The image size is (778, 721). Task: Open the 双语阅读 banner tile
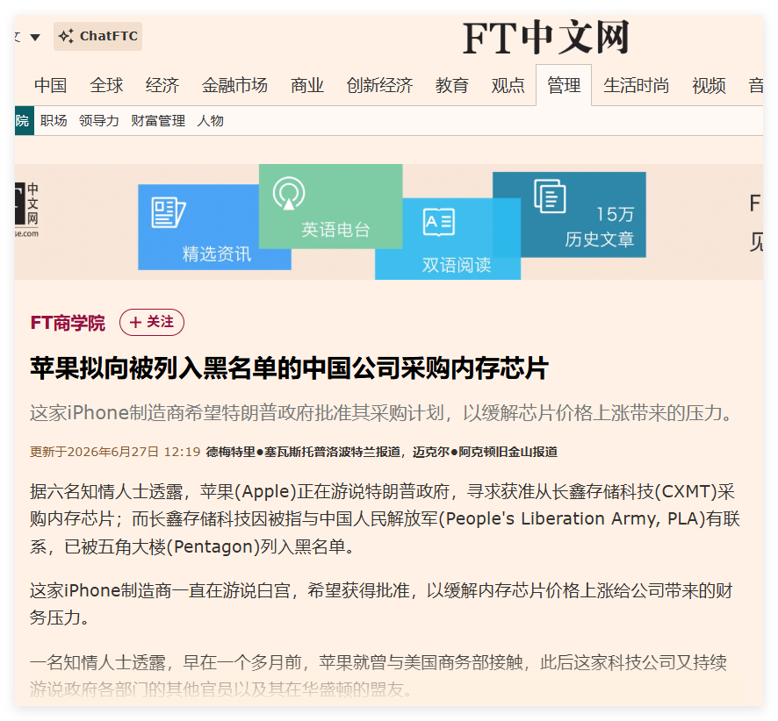pyautogui.click(x=448, y=239)
